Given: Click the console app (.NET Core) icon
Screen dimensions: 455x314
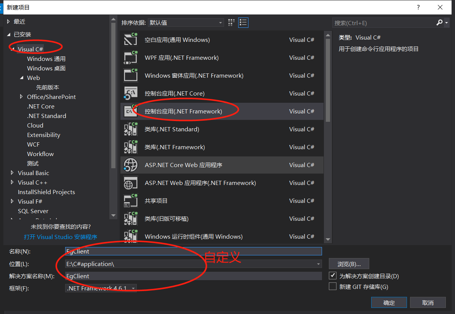Looking at the screenshot, I should tap(131, 93).
